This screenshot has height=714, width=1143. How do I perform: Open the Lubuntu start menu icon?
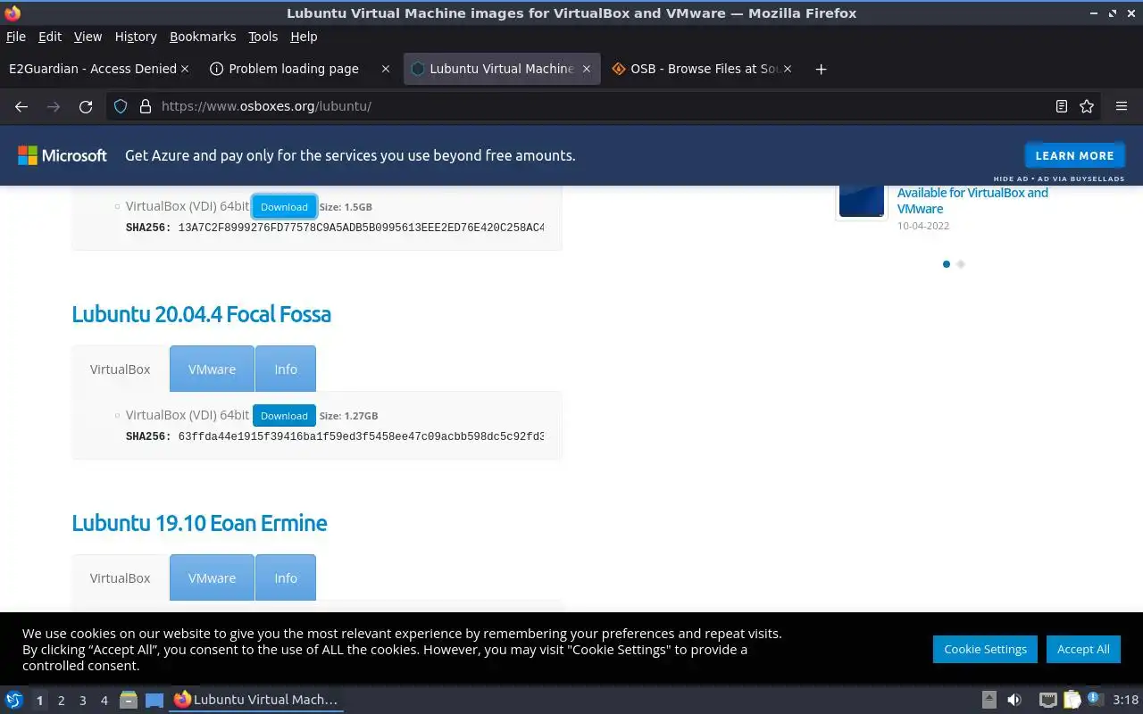tap(14, 700)
